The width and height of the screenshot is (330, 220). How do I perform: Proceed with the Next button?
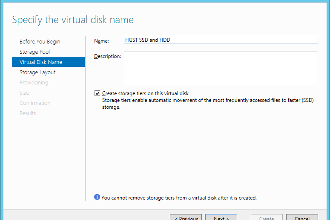point(221,217)
